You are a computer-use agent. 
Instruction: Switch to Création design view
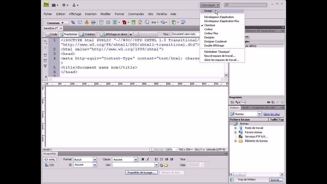tap(88, 34)
